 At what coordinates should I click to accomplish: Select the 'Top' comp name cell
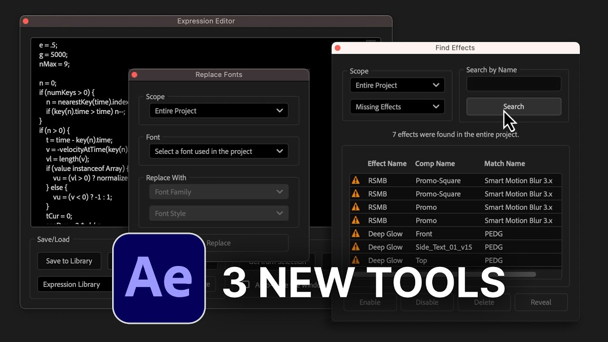click(x=421, y=260)
